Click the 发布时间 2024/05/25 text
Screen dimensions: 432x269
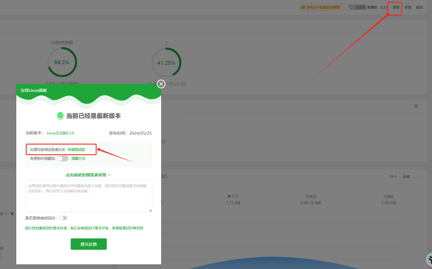click(x=130, y=133)
